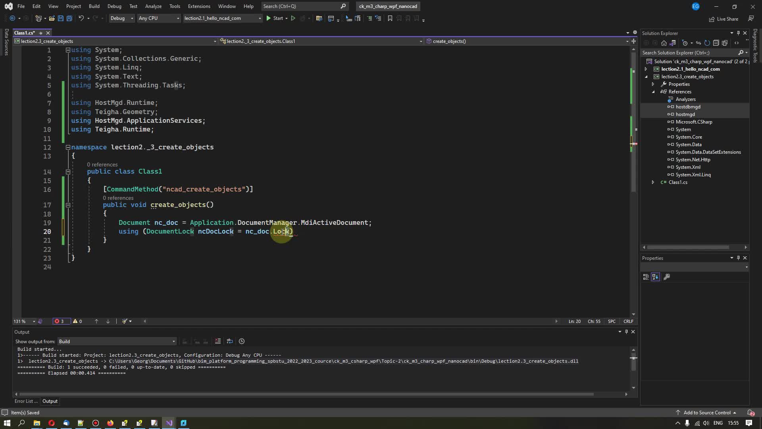762x429 pixels.
Task: Click the warnings count indicator showing 0
Action: click(78, 321)
